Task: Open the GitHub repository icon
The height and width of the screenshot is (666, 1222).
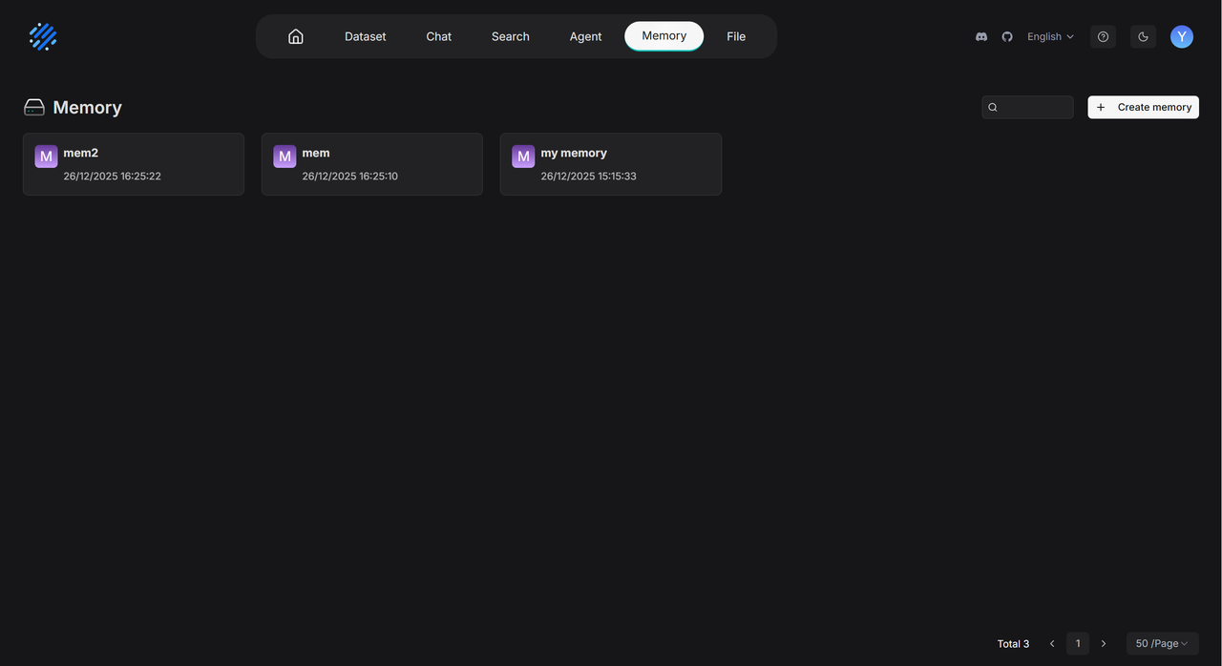Action: (1007, 36)
